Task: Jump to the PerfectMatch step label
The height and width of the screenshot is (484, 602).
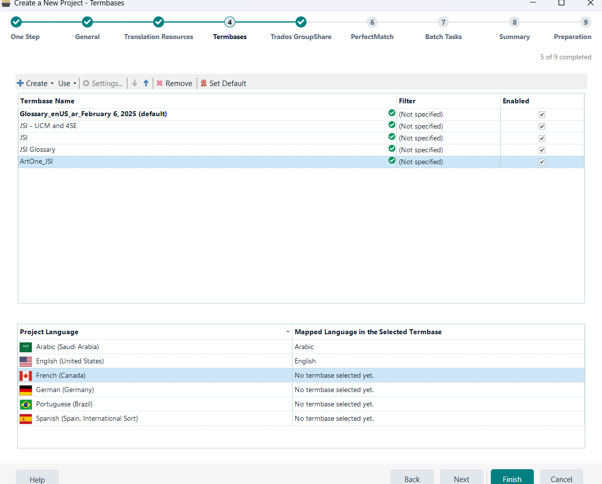Action: pyautogui.click(x=372, y=37)
